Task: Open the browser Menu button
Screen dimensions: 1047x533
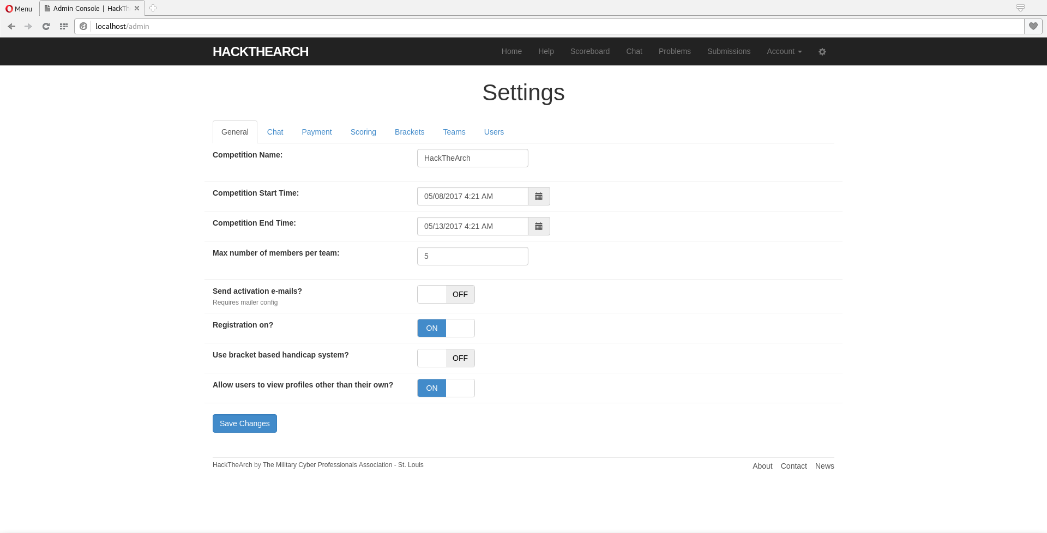Action: click(x=18, y=8)
